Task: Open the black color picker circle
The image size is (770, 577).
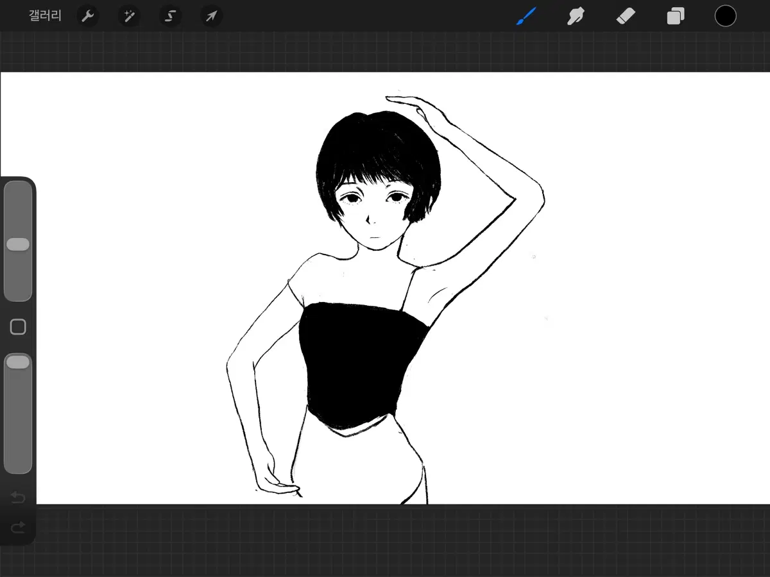Action: (726, 16)
